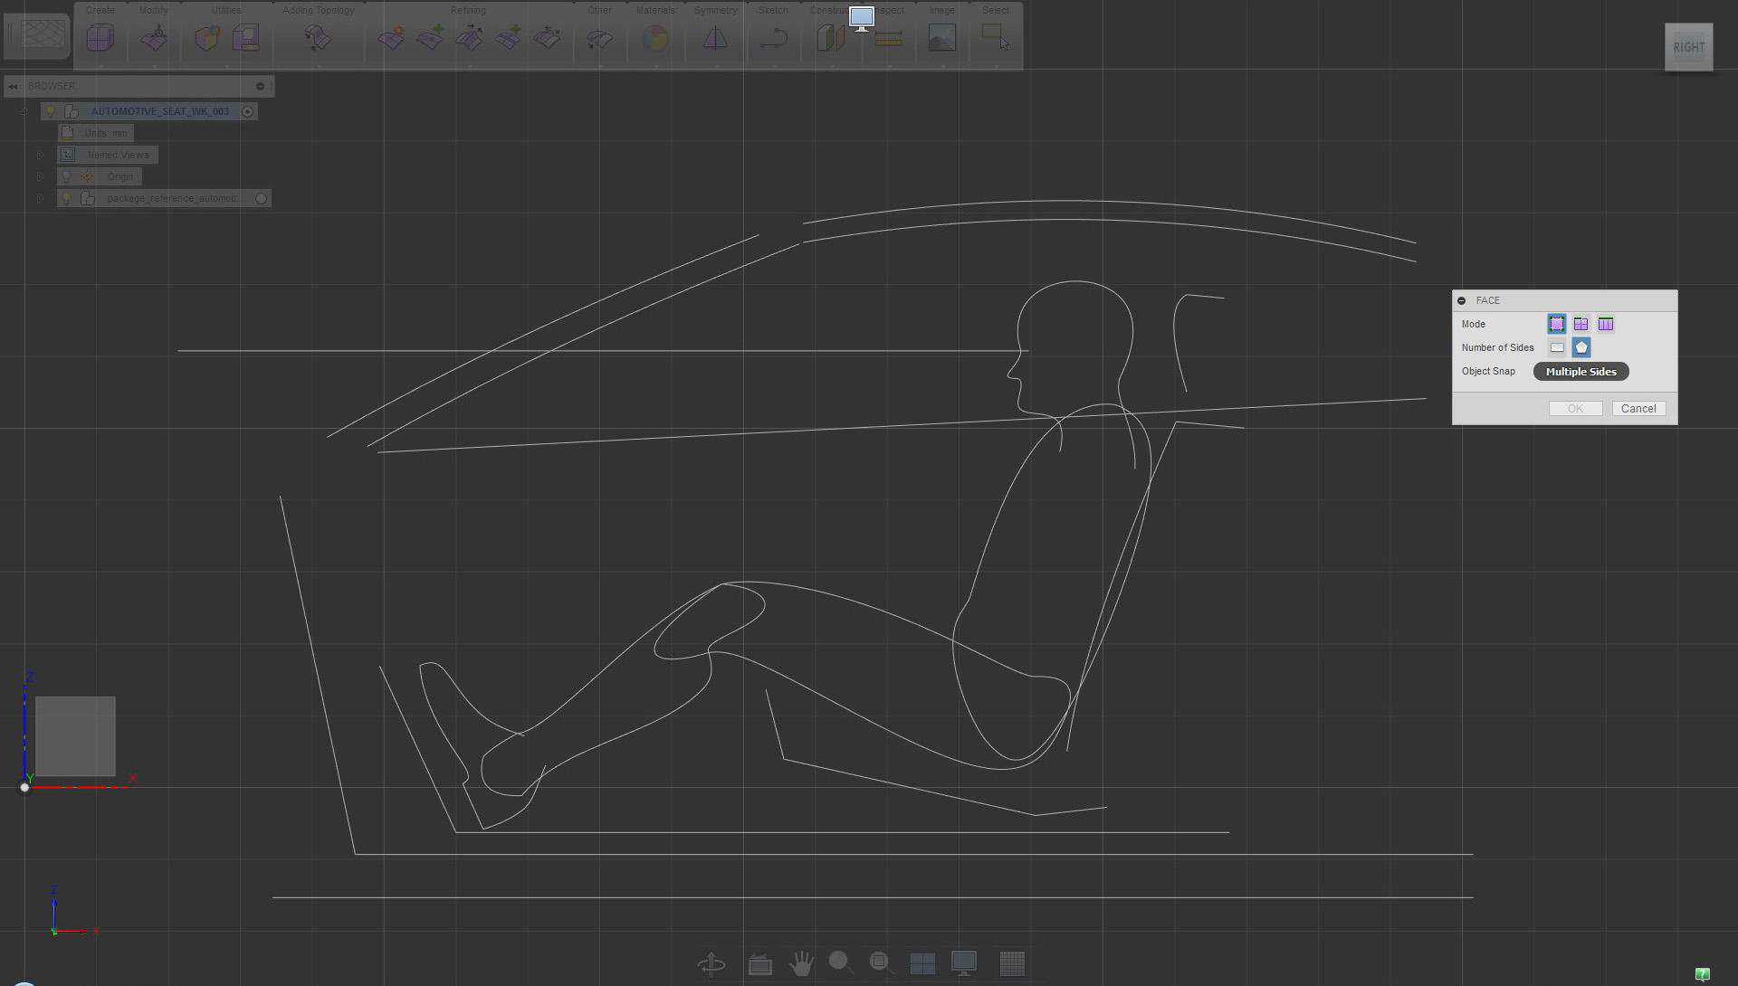The height and width of the screenshot is (986, 1738).
Task: Click the Symmetry mirror icon
Action: coord(715,38)
